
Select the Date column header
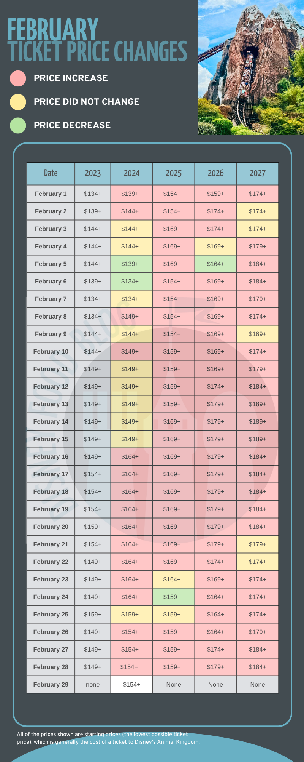pyautogui.click(x=51, y=173)
